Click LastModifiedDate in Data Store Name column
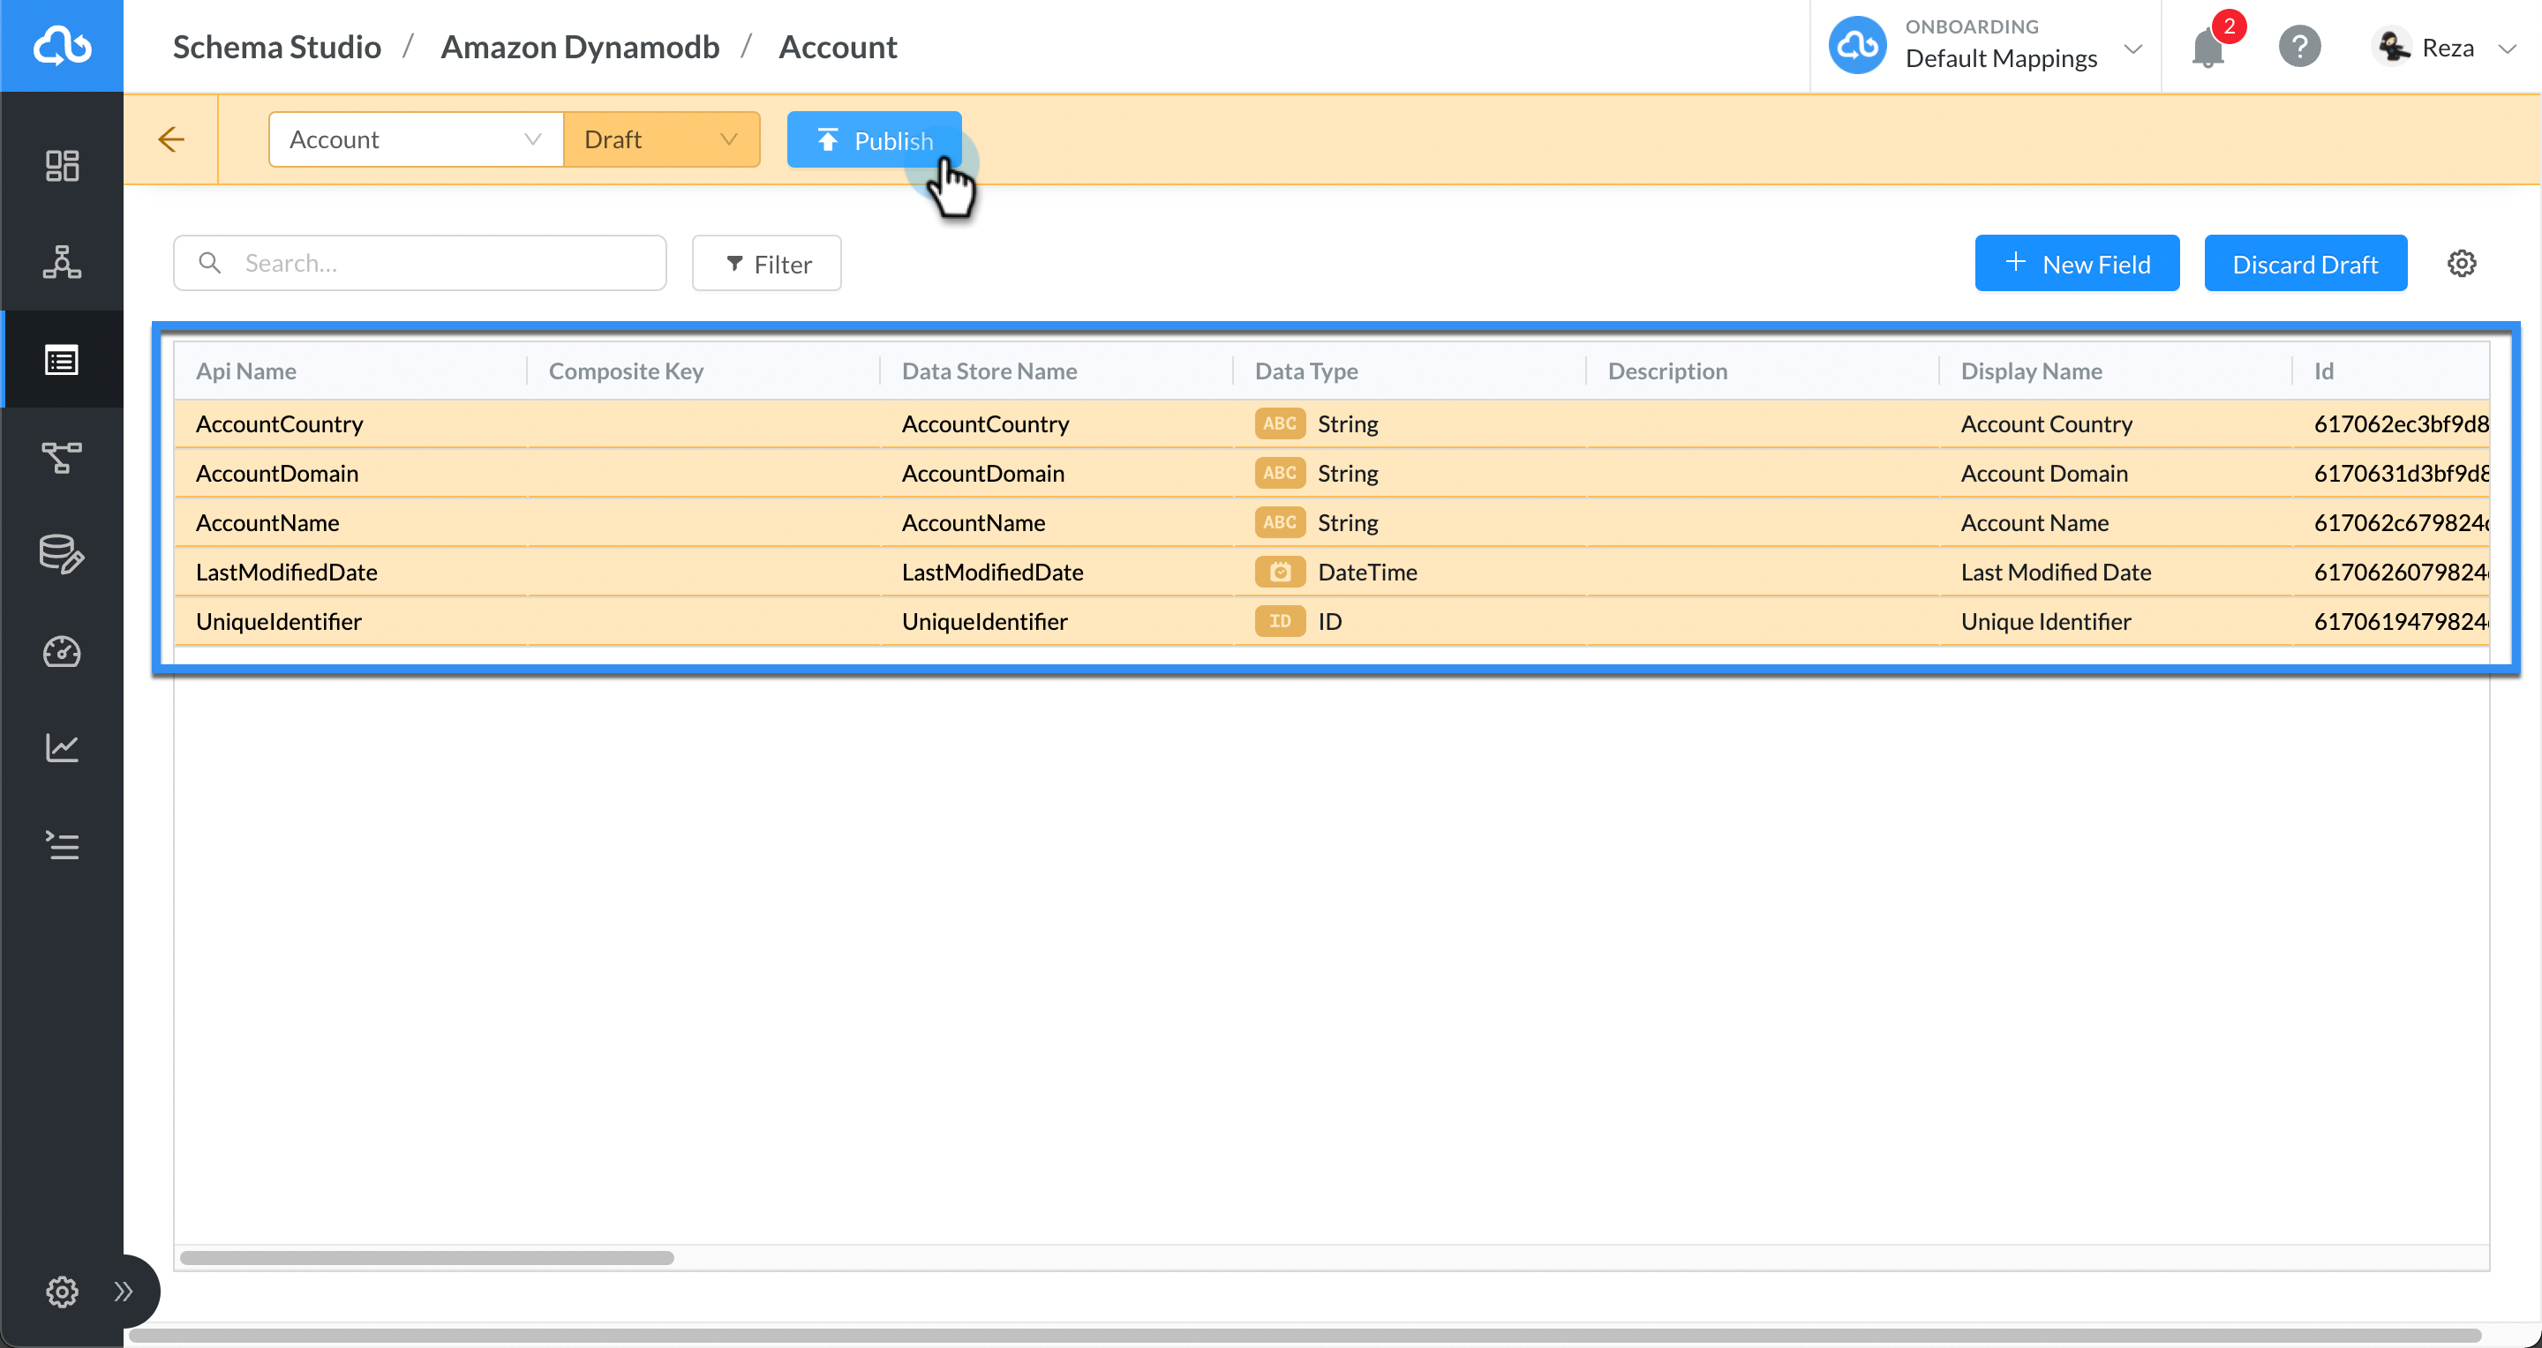This screenshot has width=2542, height=1348. [992, 572]
